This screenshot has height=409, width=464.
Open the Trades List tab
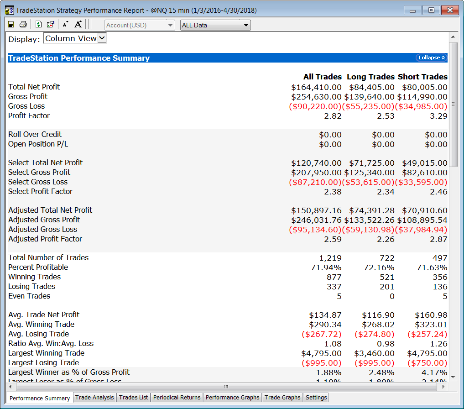click(134, 398)
